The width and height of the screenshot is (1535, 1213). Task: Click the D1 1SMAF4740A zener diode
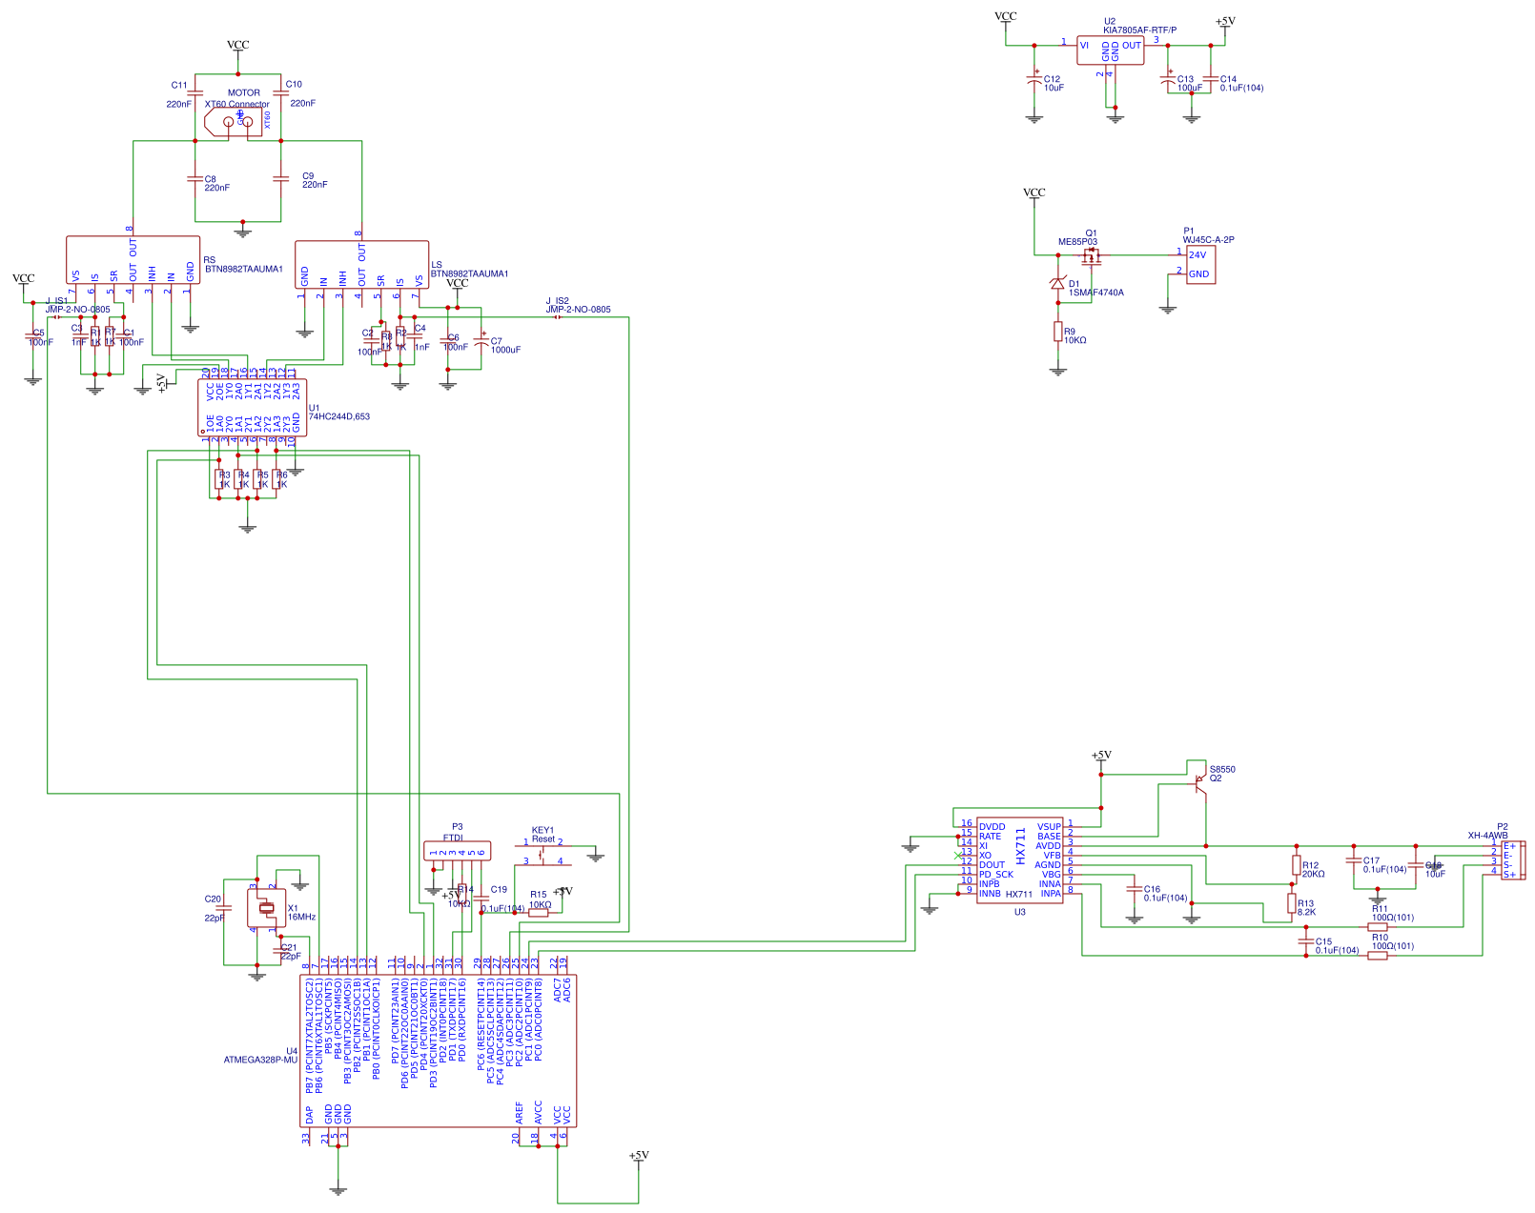(x=1057, y=283)
